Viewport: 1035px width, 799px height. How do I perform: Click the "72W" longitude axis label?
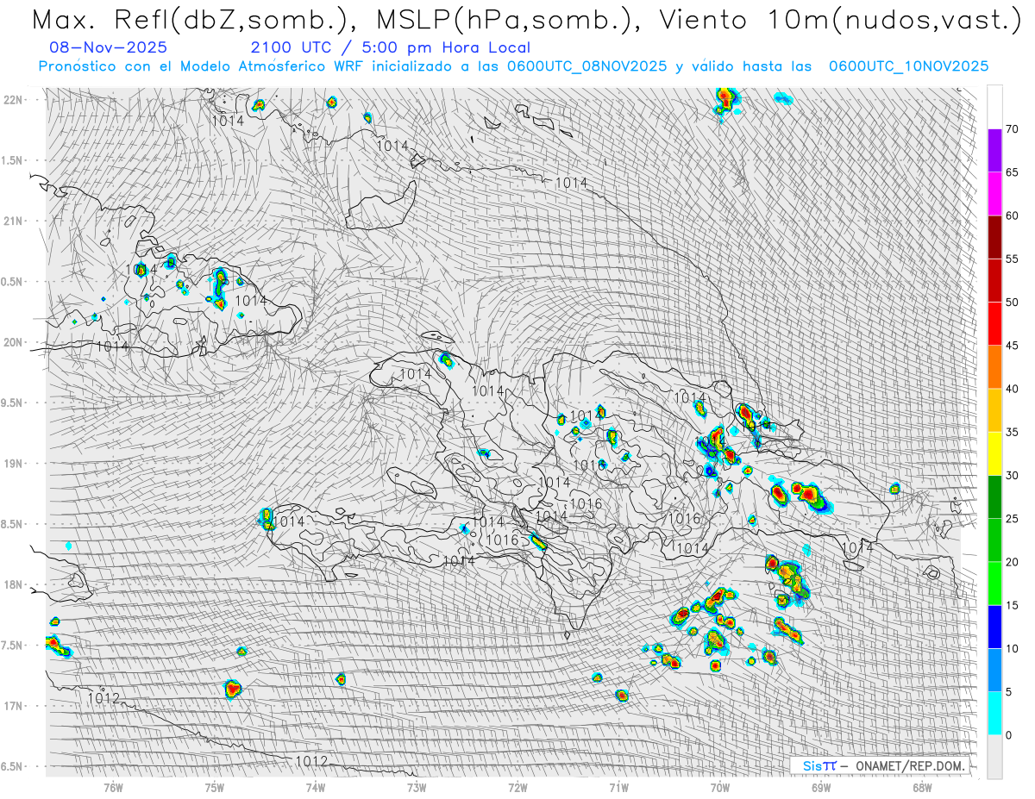(x=517, y=787)
